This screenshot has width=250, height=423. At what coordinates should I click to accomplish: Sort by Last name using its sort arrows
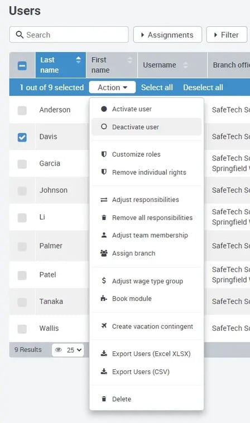[78, 60]
